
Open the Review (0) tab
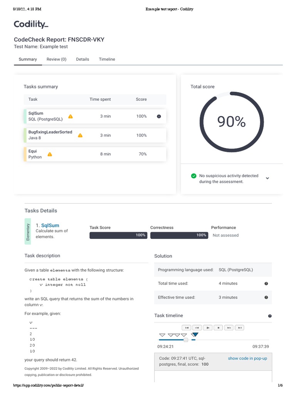(56, 59)
